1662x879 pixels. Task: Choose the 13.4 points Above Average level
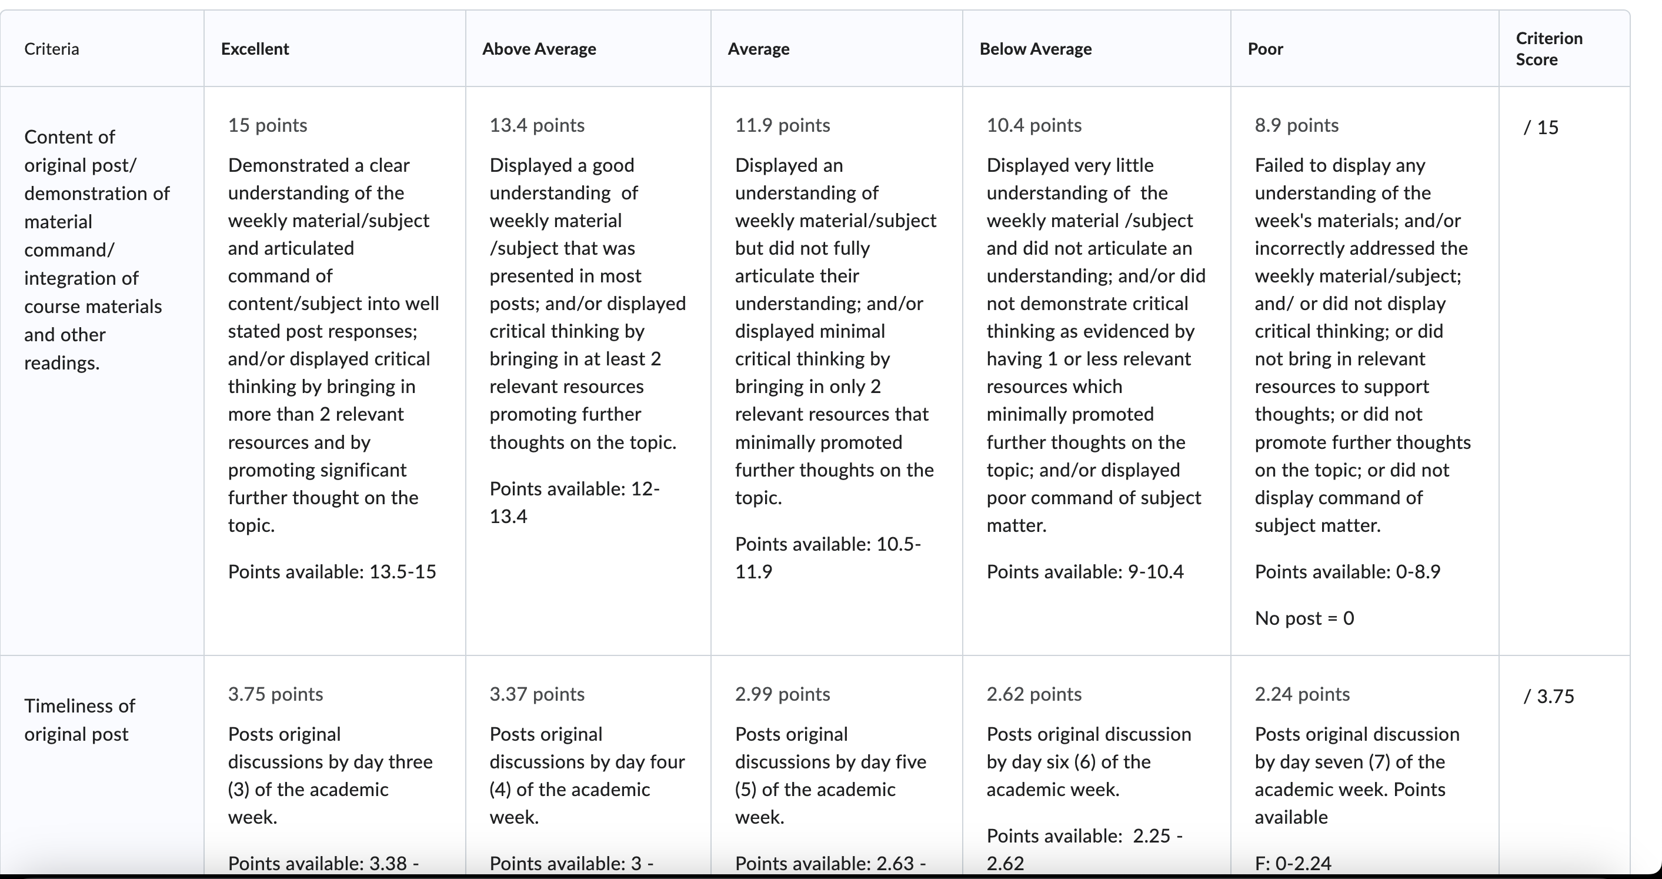(588, 371)
